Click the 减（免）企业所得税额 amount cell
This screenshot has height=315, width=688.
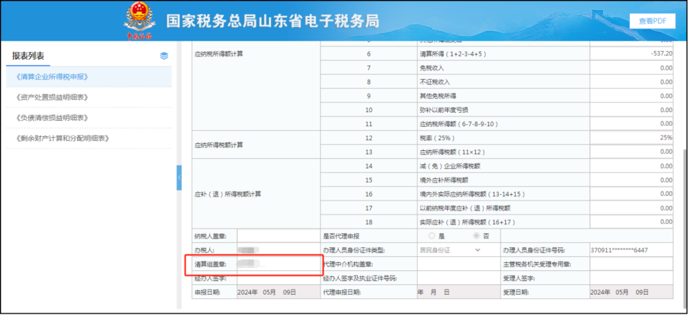point(631,165)
